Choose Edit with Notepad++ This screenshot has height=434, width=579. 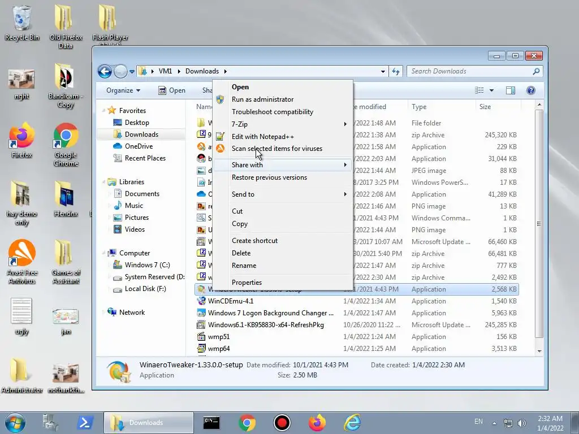283,137
